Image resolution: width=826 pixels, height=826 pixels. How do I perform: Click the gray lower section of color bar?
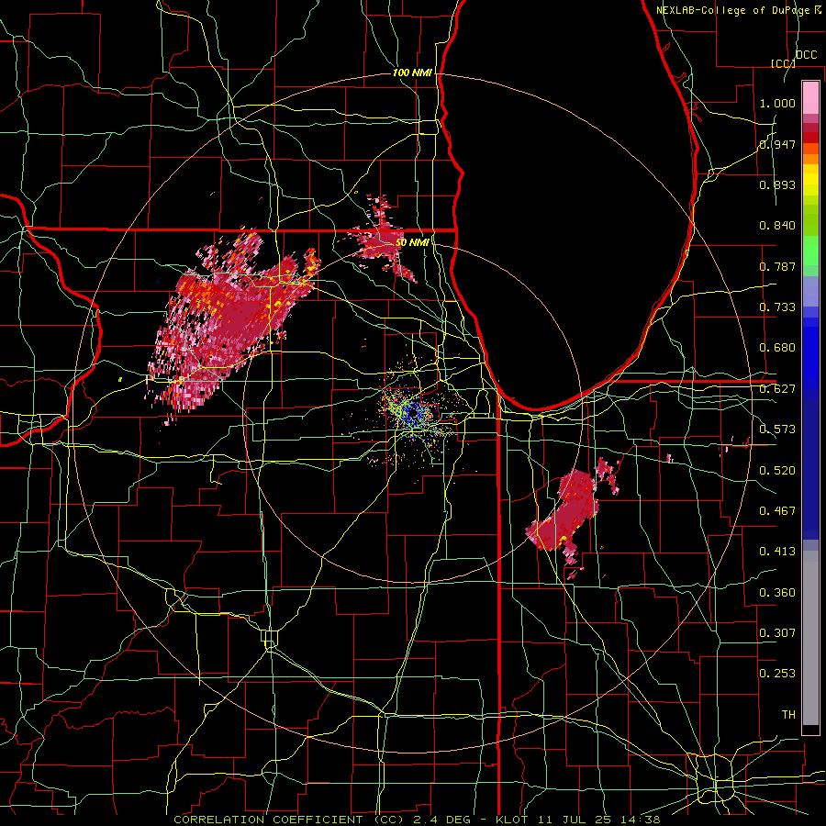(810, 638)
